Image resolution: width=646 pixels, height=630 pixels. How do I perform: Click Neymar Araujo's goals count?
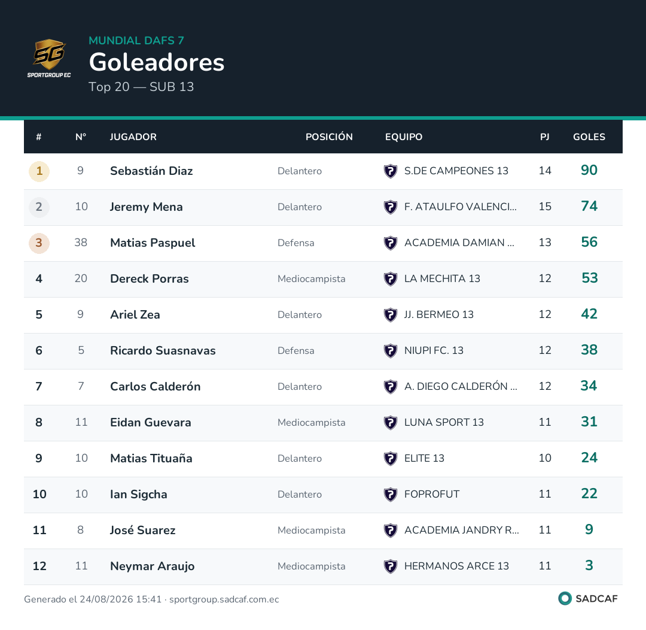589,565
